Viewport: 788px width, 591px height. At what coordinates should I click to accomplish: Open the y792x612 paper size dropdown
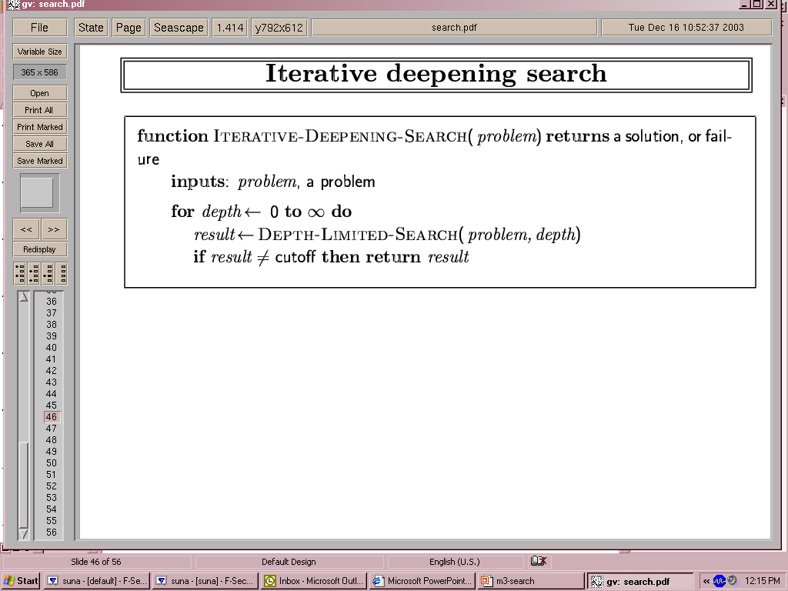pyautogui.click(x=279, y=28)
